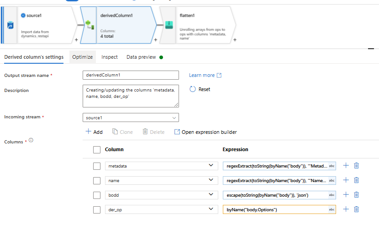Click the abc type badge on metadata expression
The width and height of the screenshot is (379, 229).
pos(332,166)
